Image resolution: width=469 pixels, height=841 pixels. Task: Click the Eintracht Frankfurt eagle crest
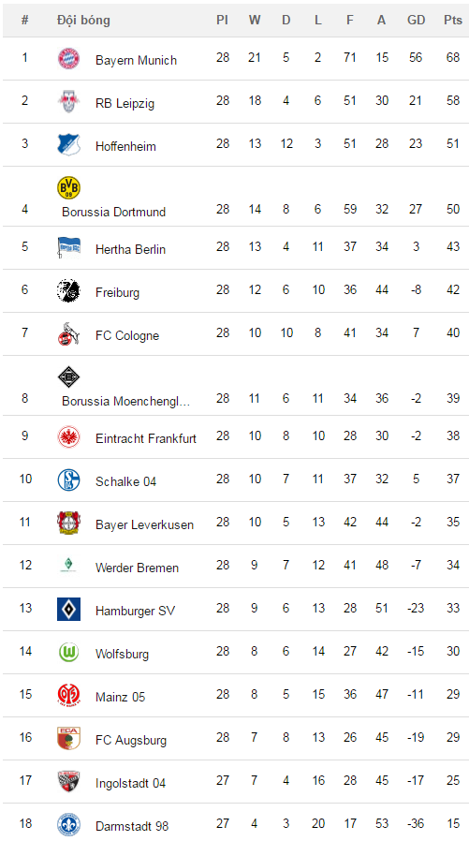tap(68, 436)
